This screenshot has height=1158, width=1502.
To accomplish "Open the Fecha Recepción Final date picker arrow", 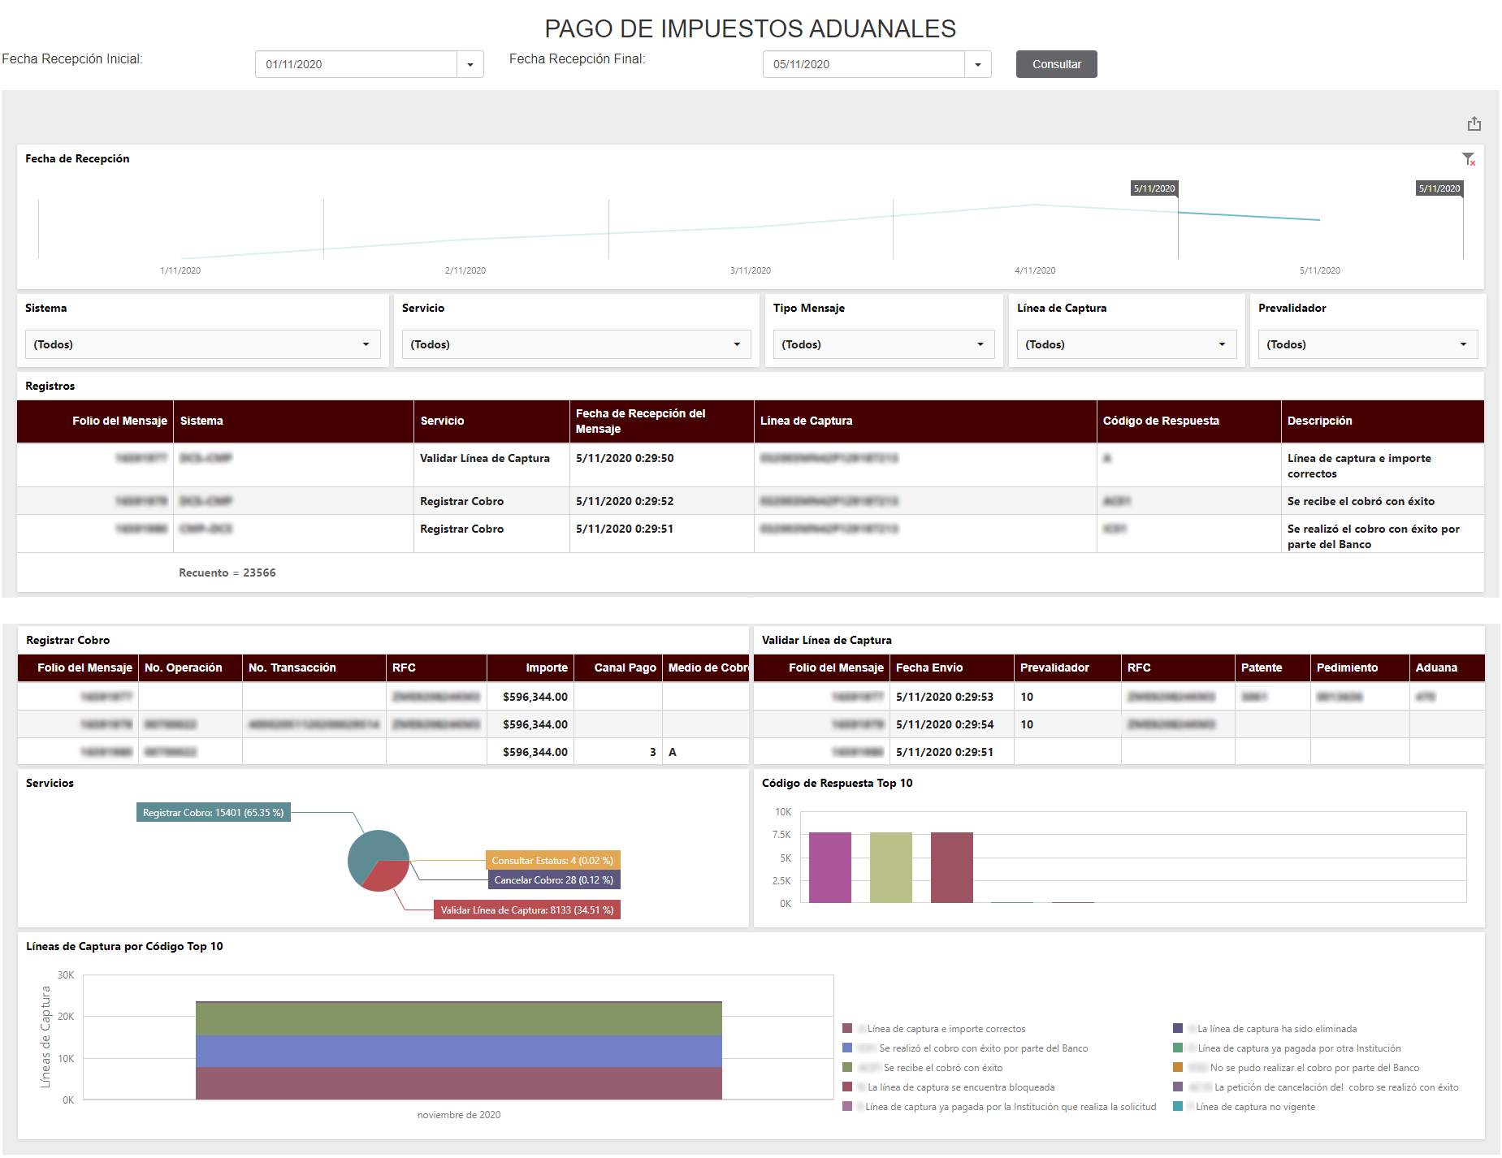I will click(977, 64).
